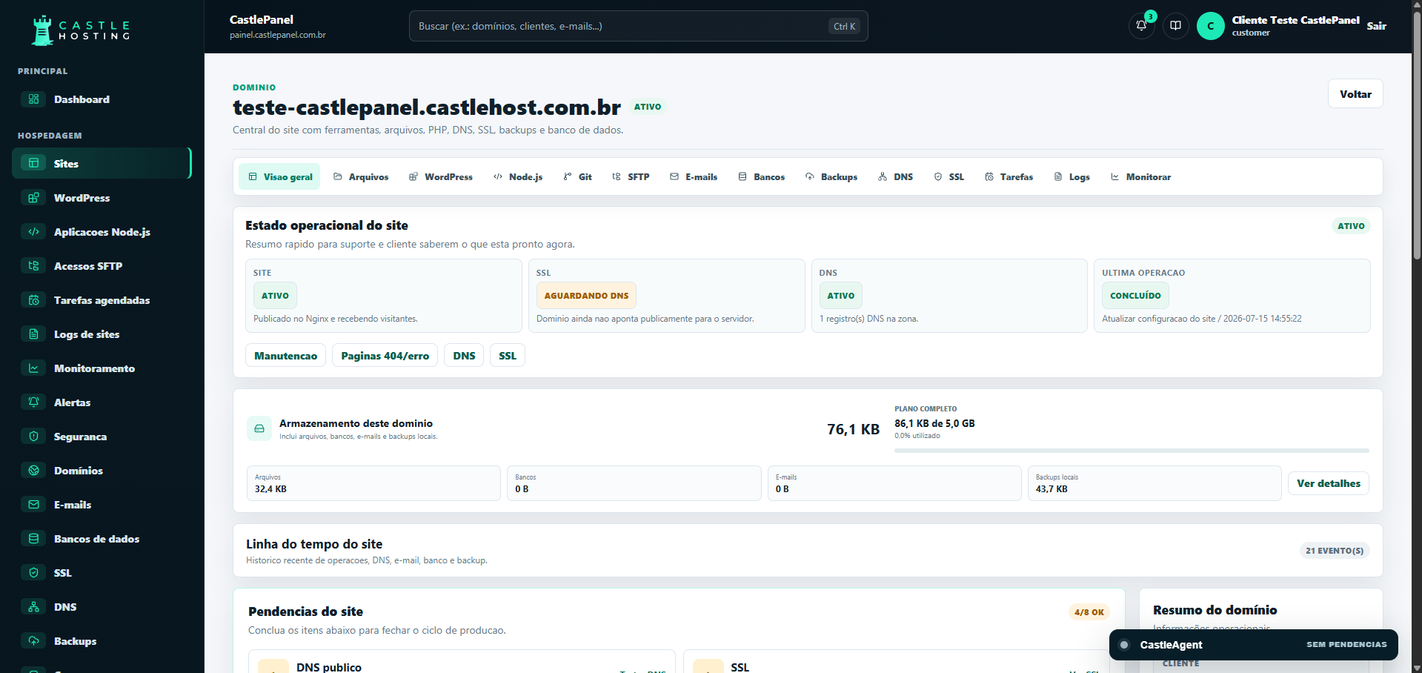Open the Git tab

pos(577,176)
